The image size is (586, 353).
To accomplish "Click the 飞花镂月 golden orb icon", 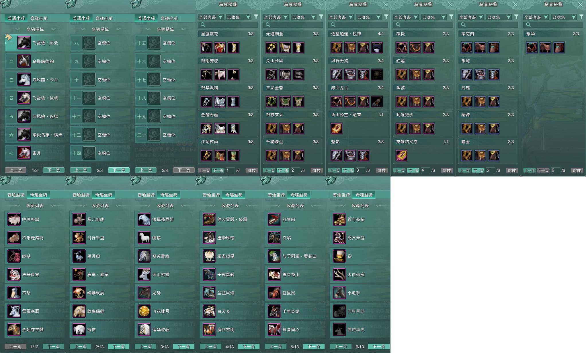I will point(144,311).
